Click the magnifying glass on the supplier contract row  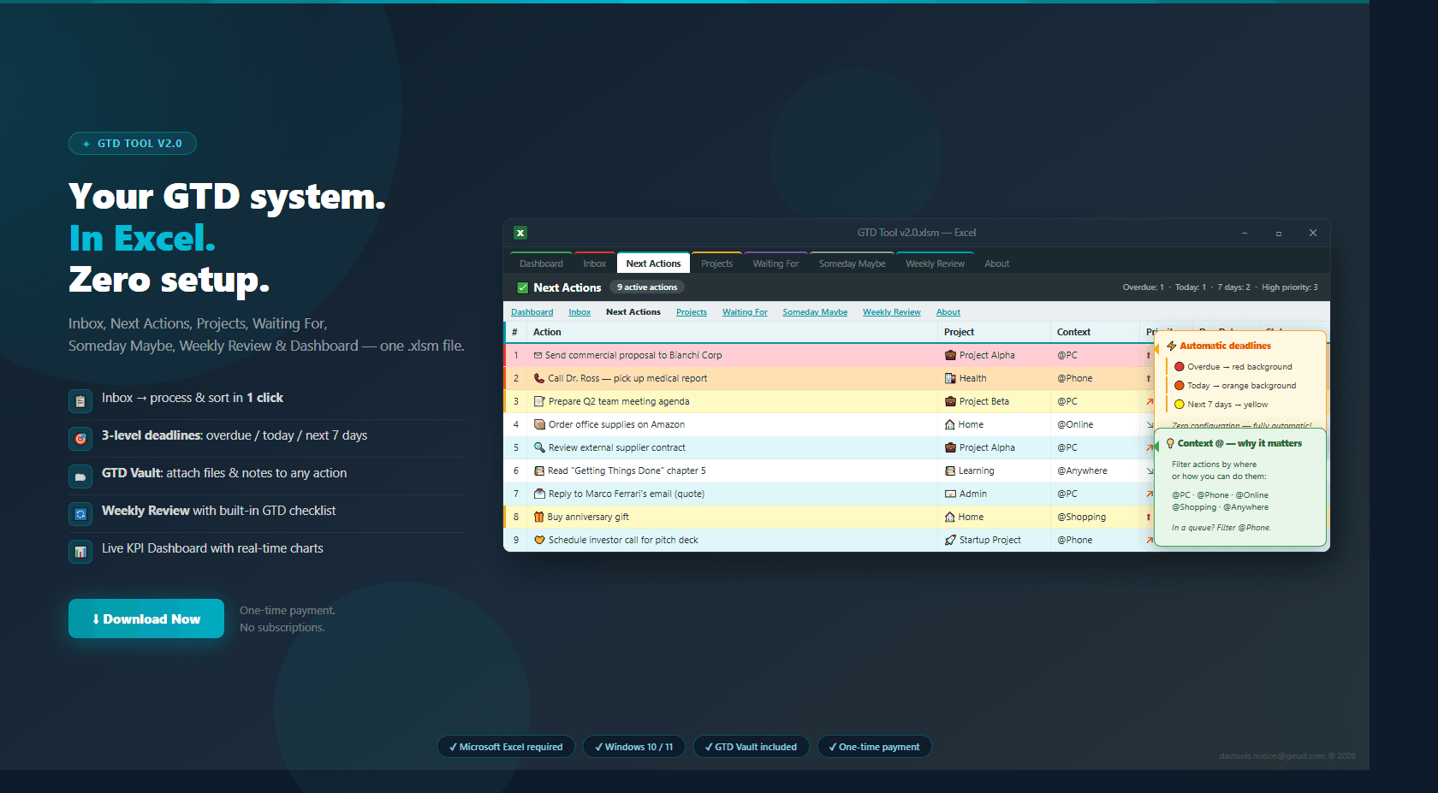(x=538, y=447)
